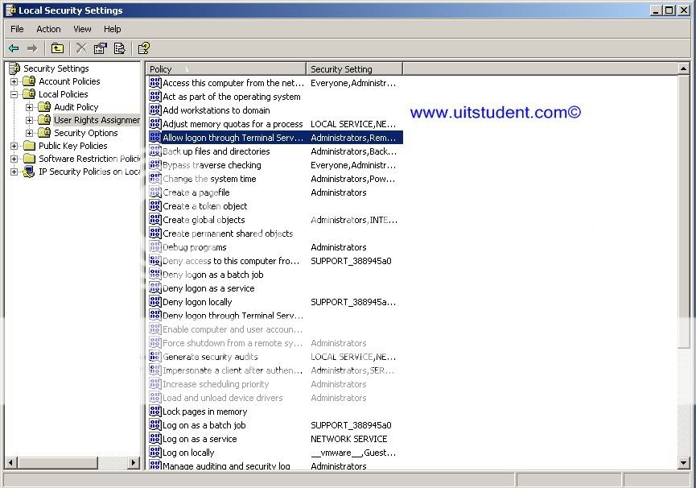
Task: Click the Export List toolbar icon
Action: pos(119,48)
